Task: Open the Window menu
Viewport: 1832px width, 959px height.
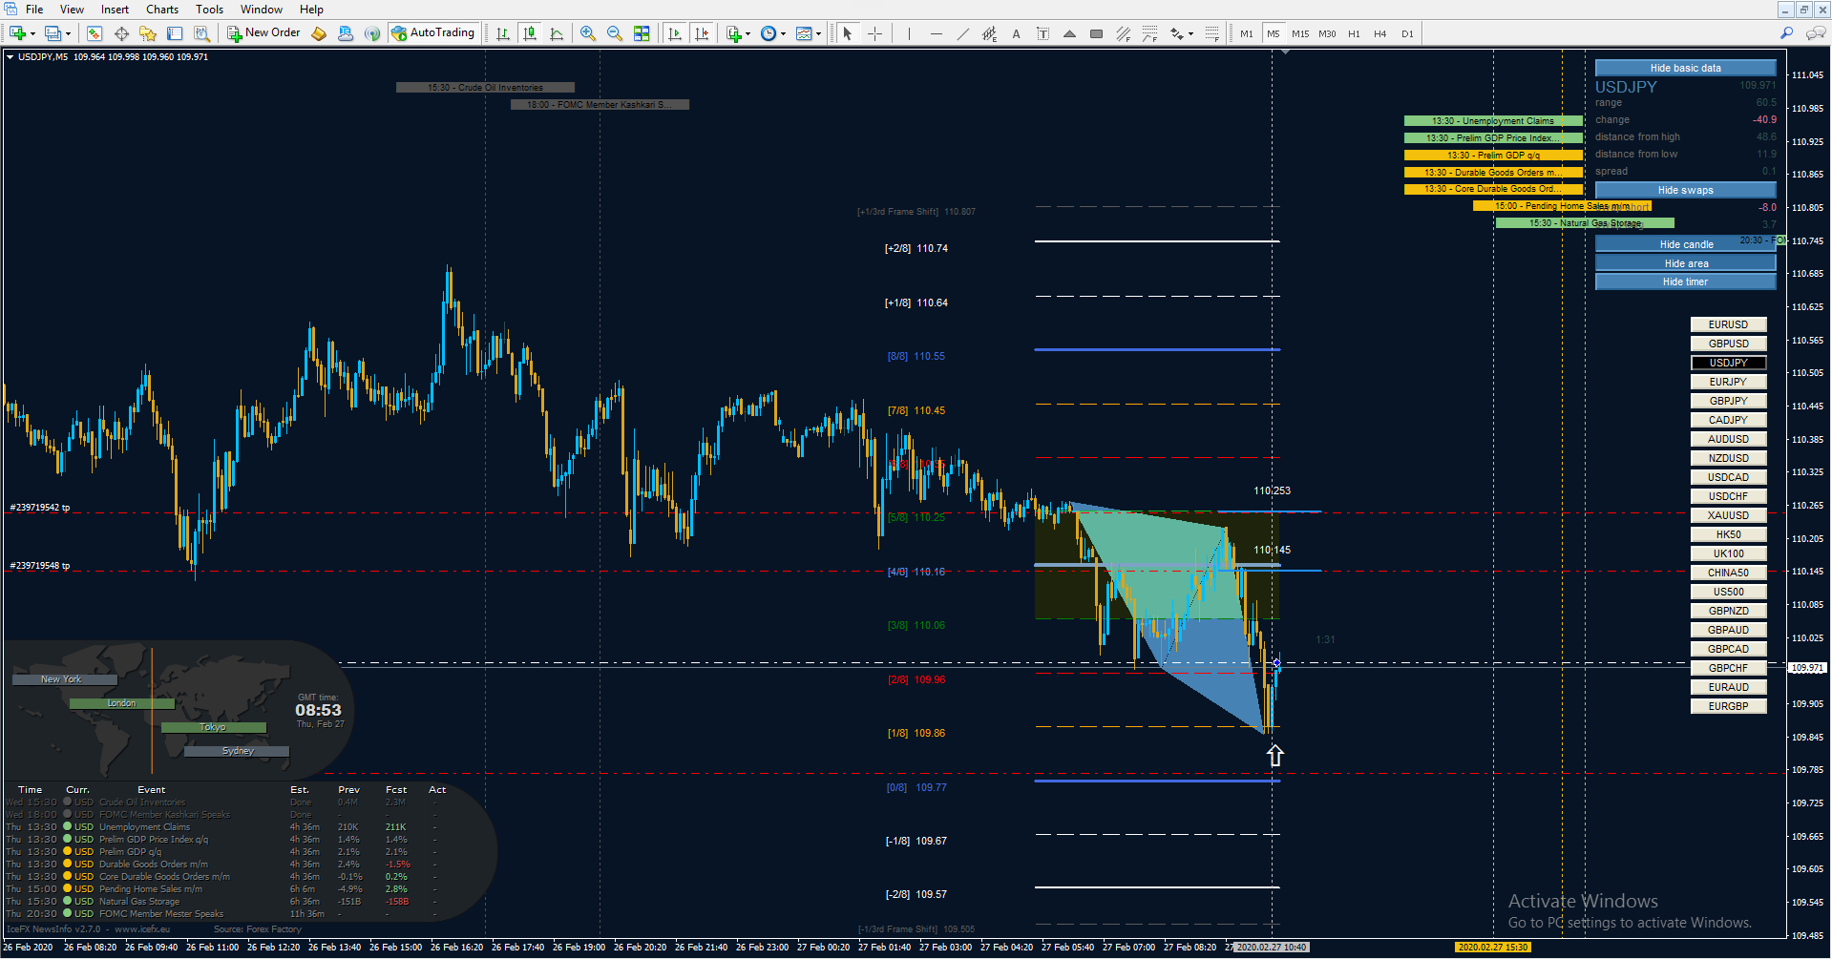Action: pos(261,10)
